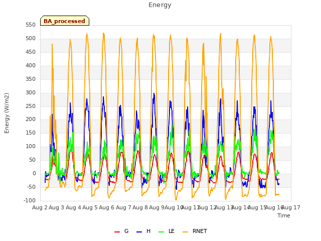Click the 100 y-axis tick label

(x=31, y=146)
